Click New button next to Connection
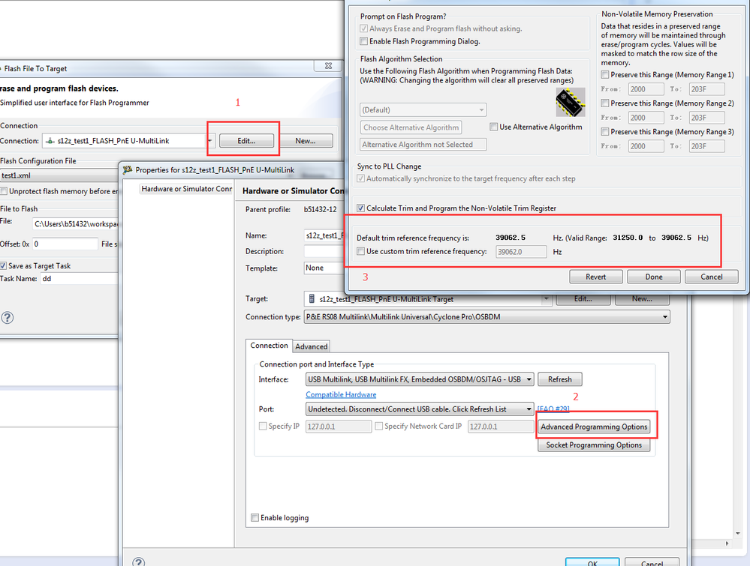750x566 pixels. (305, 141)
